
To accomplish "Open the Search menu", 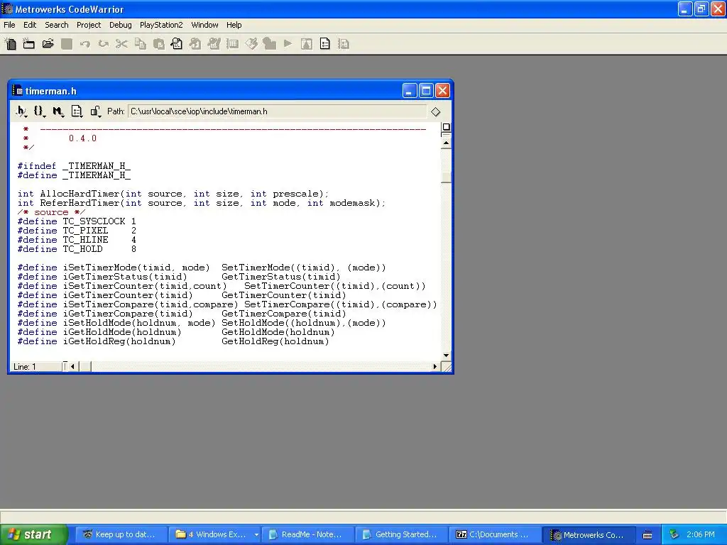I will 57,25.
